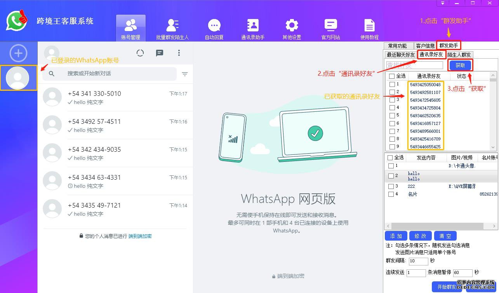Viewport: 499px width, 293px height.
Task: Click the 获取 button to fetch contacts
Action: (x=460, y=65)
